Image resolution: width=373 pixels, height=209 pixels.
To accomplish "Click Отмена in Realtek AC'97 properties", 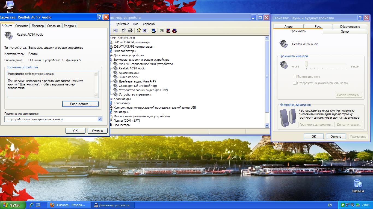I will [x=97, y=131].
